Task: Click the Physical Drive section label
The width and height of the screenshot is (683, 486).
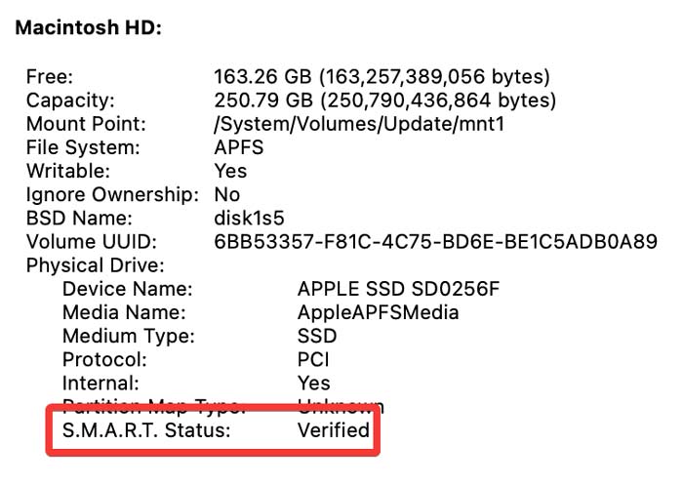Action: [x=96, y=265]
